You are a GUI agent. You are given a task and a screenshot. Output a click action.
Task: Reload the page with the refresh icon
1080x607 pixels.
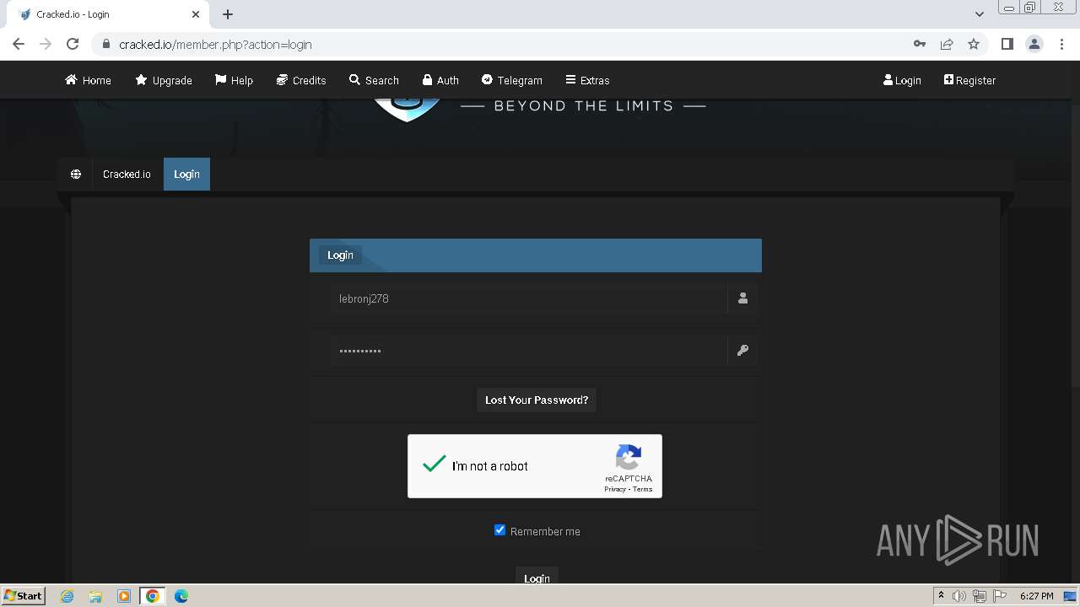(73, 44)
